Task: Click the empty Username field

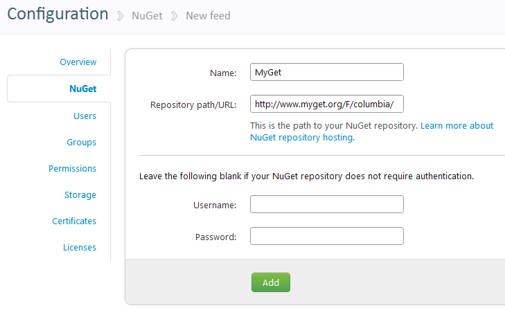Action: pos(326,204)
